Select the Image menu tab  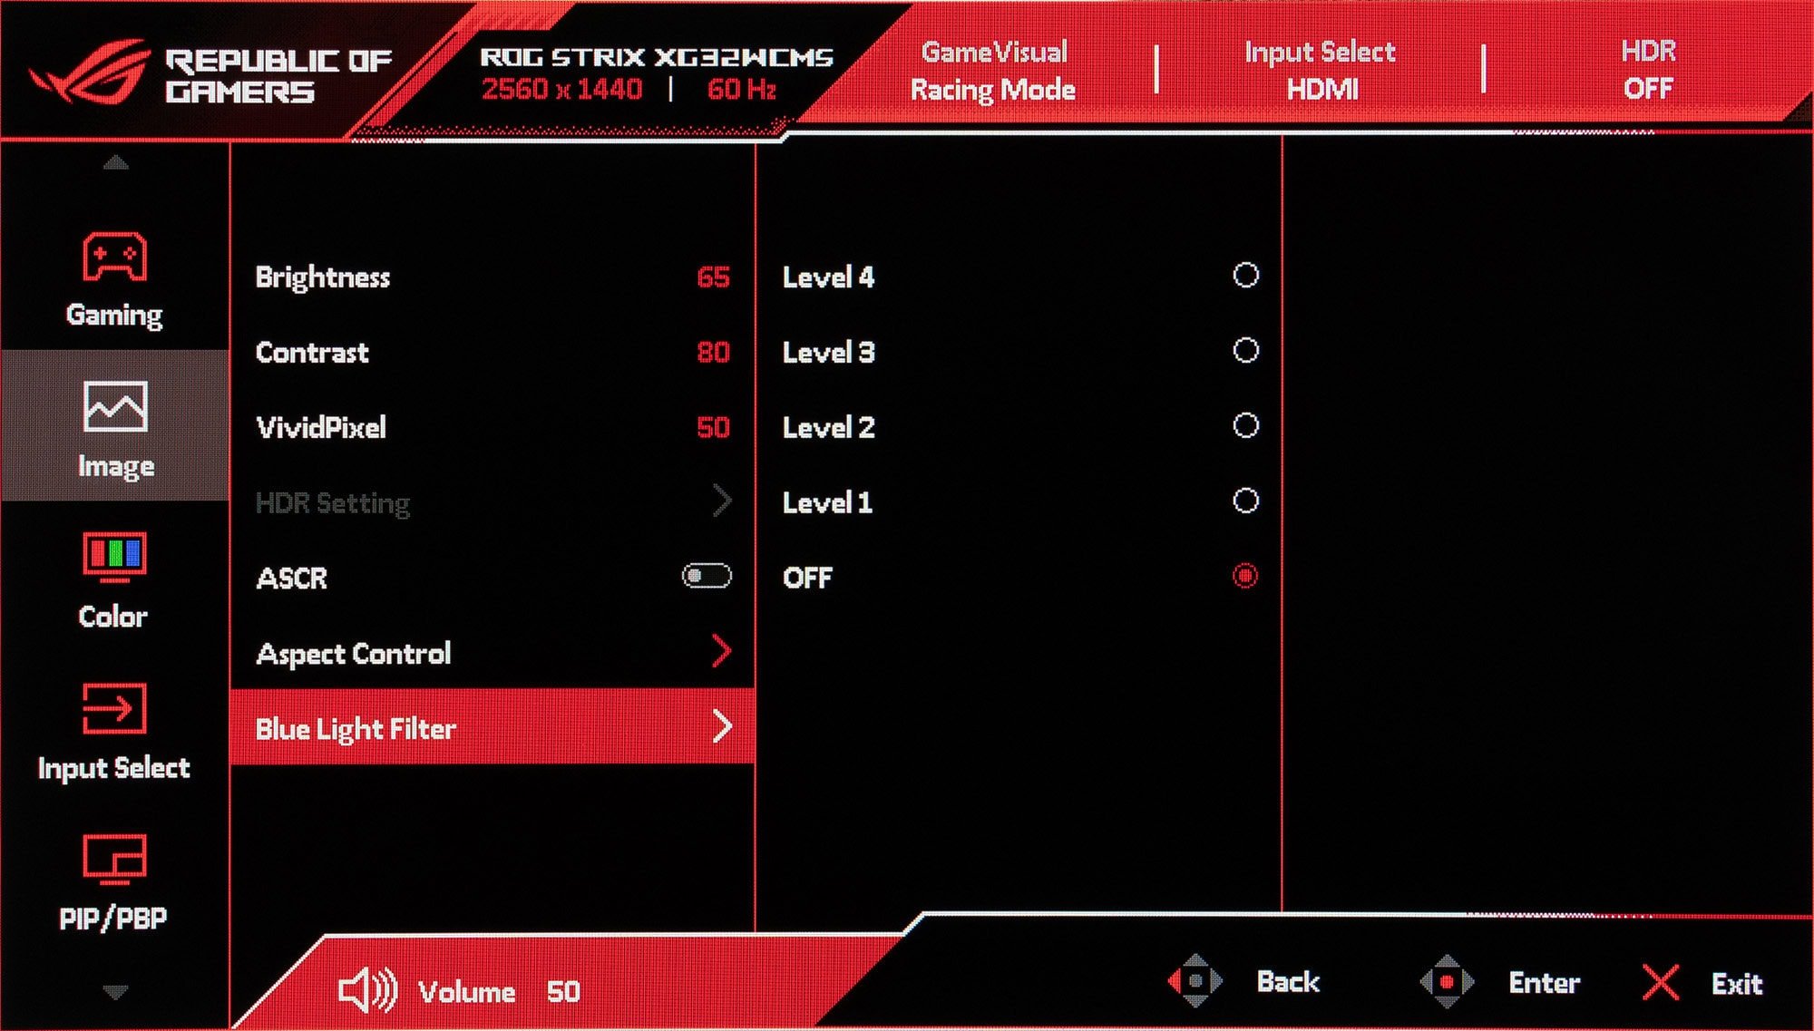112,431
